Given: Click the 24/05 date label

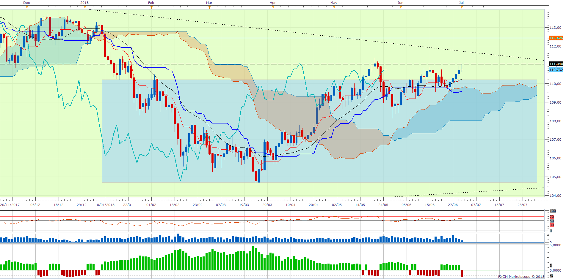Looking at the screenshot, I should point(383,205).
